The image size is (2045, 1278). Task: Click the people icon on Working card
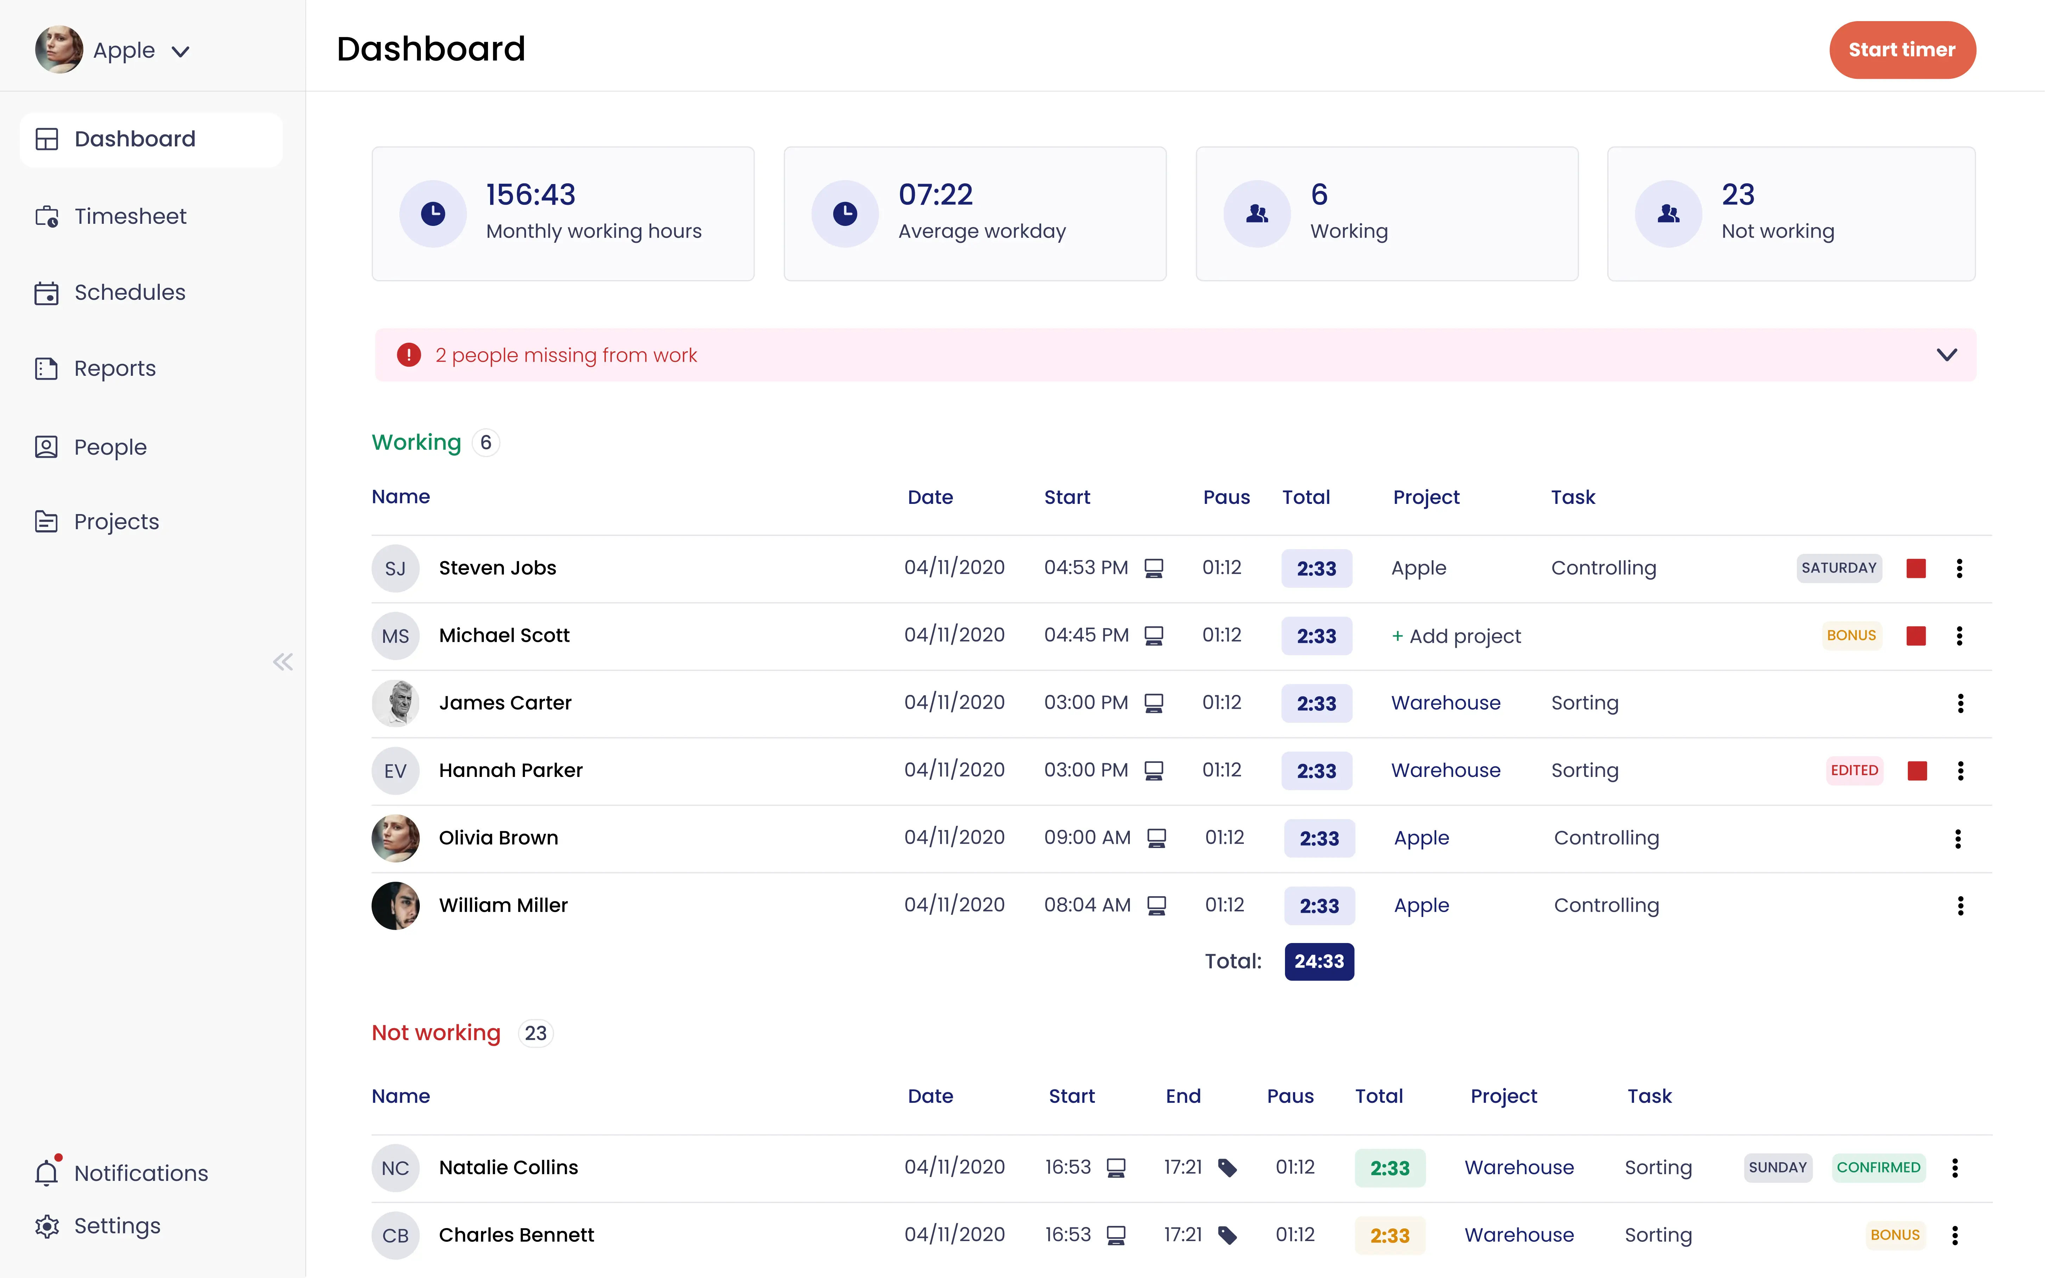1258,214
